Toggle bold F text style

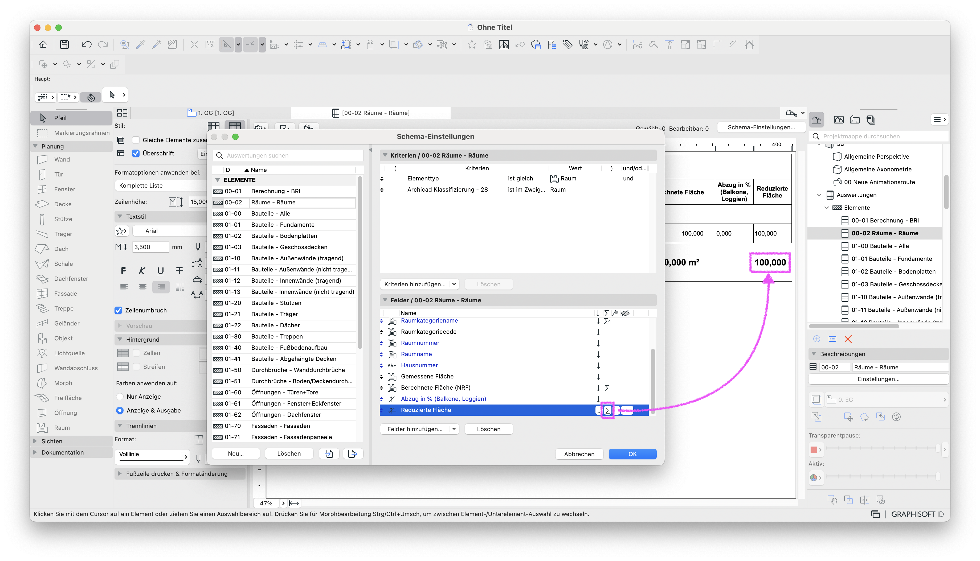[x=123, y=271]
